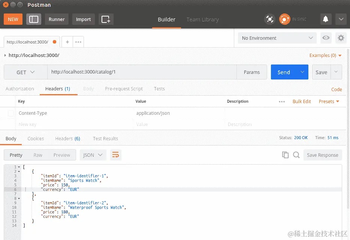Screen dimensions: 350x240
Task: Switch to the Team Library tab
Action: click(x=202, y=19)
